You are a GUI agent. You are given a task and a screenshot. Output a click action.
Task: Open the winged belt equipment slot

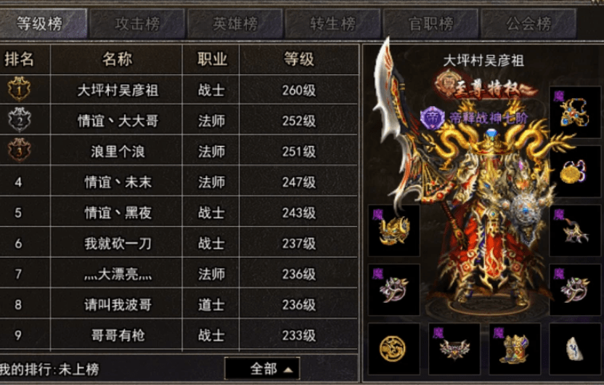point(454,349)
